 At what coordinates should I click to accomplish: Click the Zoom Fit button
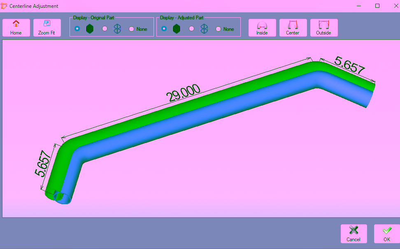47,28
